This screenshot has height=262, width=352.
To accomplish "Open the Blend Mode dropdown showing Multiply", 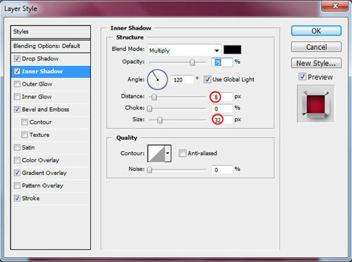I will pyautogui.click(x=184, y=51).
